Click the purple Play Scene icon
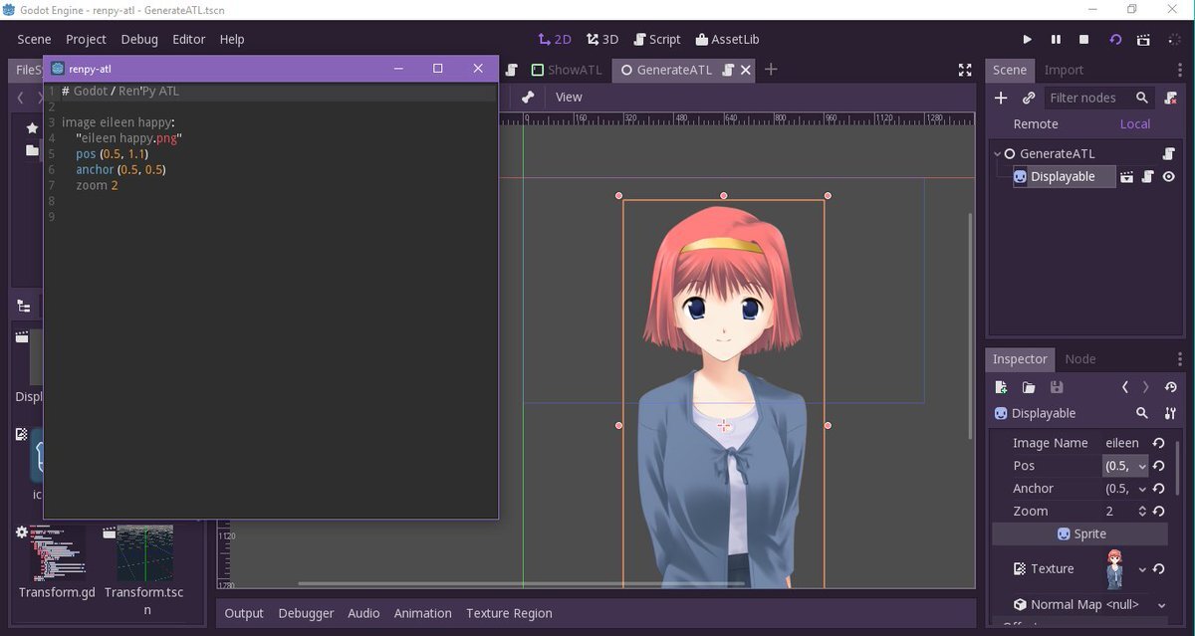Screen dimensions: 1195x636 1115,40
